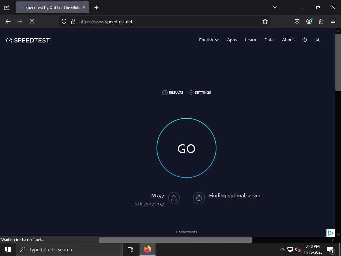Open the Data menu item
The width and height of the screenshot is (341, 256).
tap(269, 40)
